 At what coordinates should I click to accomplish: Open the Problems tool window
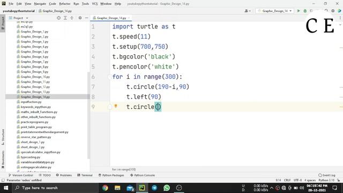tap(64, 175)
